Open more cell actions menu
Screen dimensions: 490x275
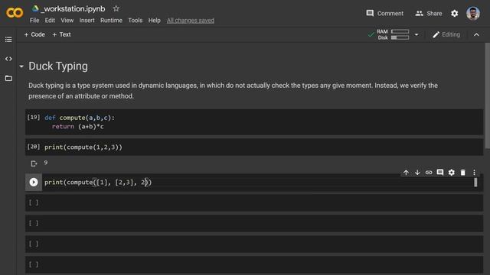[x=474, y=173]
